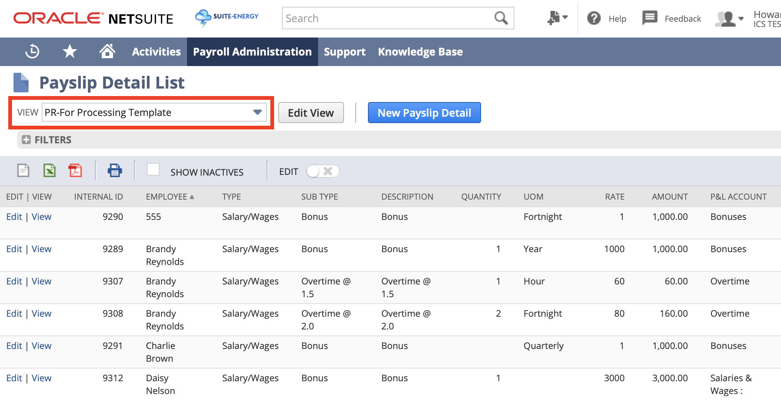
Task: View the payslip record for Charlie Brown
Action: [42, 346]
